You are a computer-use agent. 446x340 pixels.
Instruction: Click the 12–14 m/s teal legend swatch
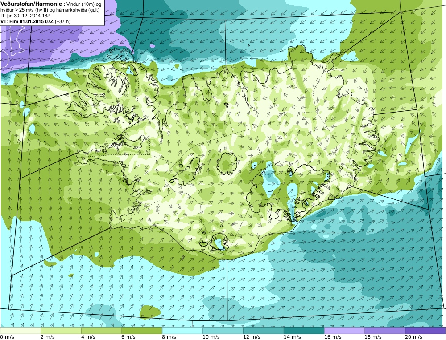coord(264,331)
